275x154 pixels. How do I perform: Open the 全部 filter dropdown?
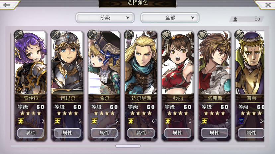click(170, 18)
